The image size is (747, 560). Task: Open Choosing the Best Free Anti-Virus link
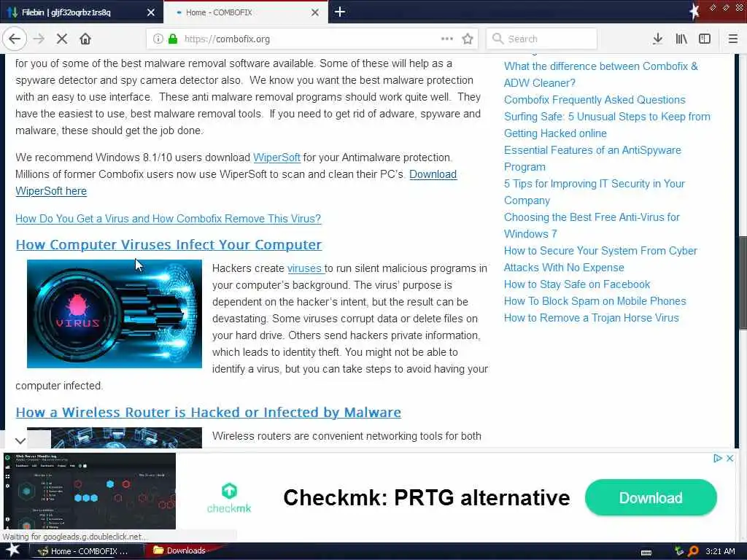click(x=592, y=226)
